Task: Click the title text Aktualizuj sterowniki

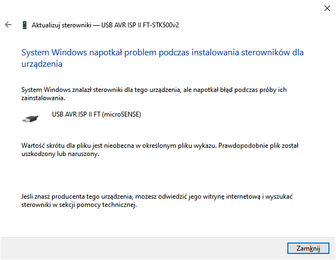Action: point(62,25)
